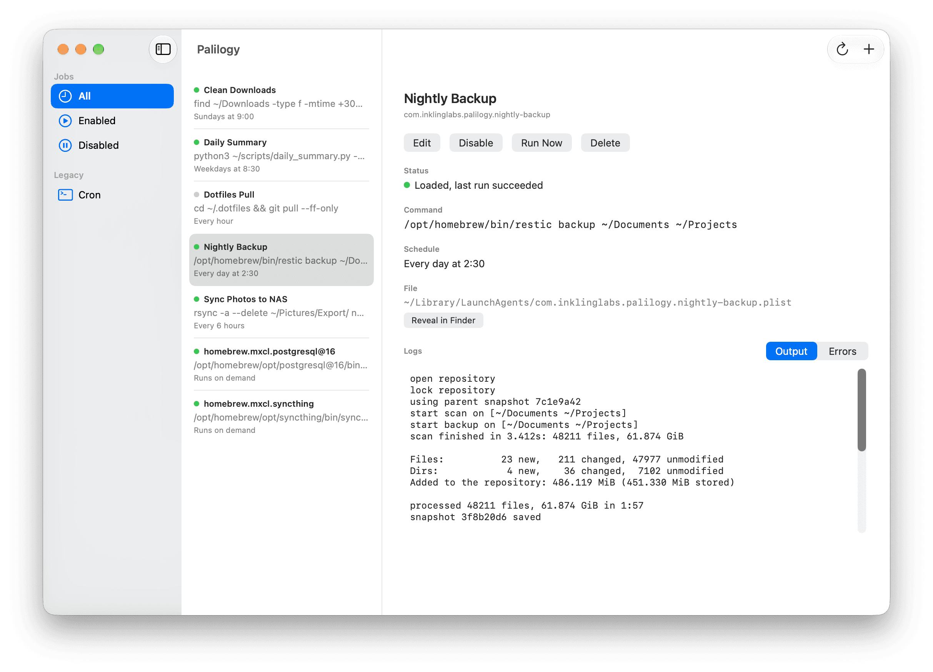
Task: Click the terminal icon beside Cron
Action: pyautogui.click(x=65, y=195)
